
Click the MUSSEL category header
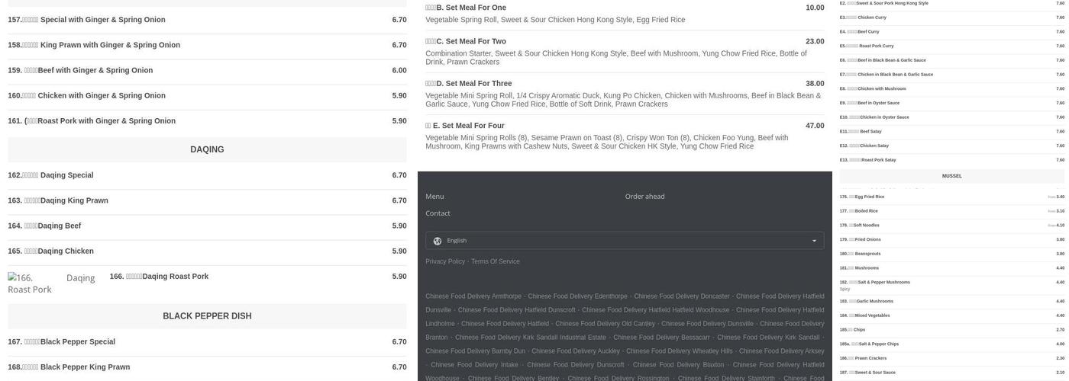click(952, 176)
